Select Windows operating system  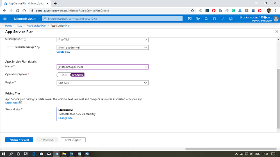pos(77,75)
